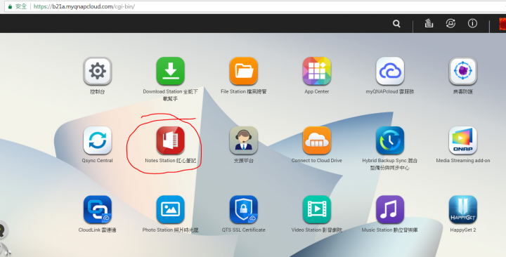Viewport: 506px width, 257px height.
Task: Open event notifications info icon
Action: tap(472, 23)
